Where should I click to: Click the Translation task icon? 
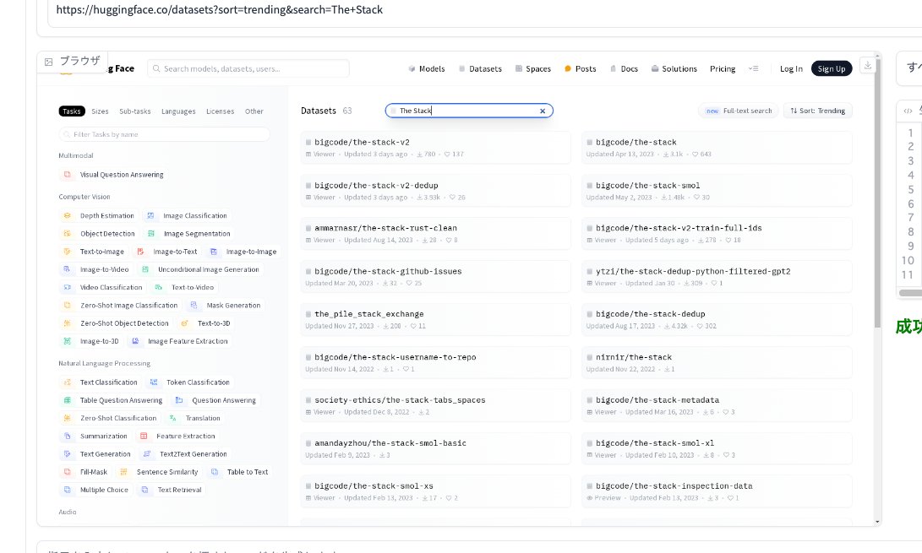173,419
